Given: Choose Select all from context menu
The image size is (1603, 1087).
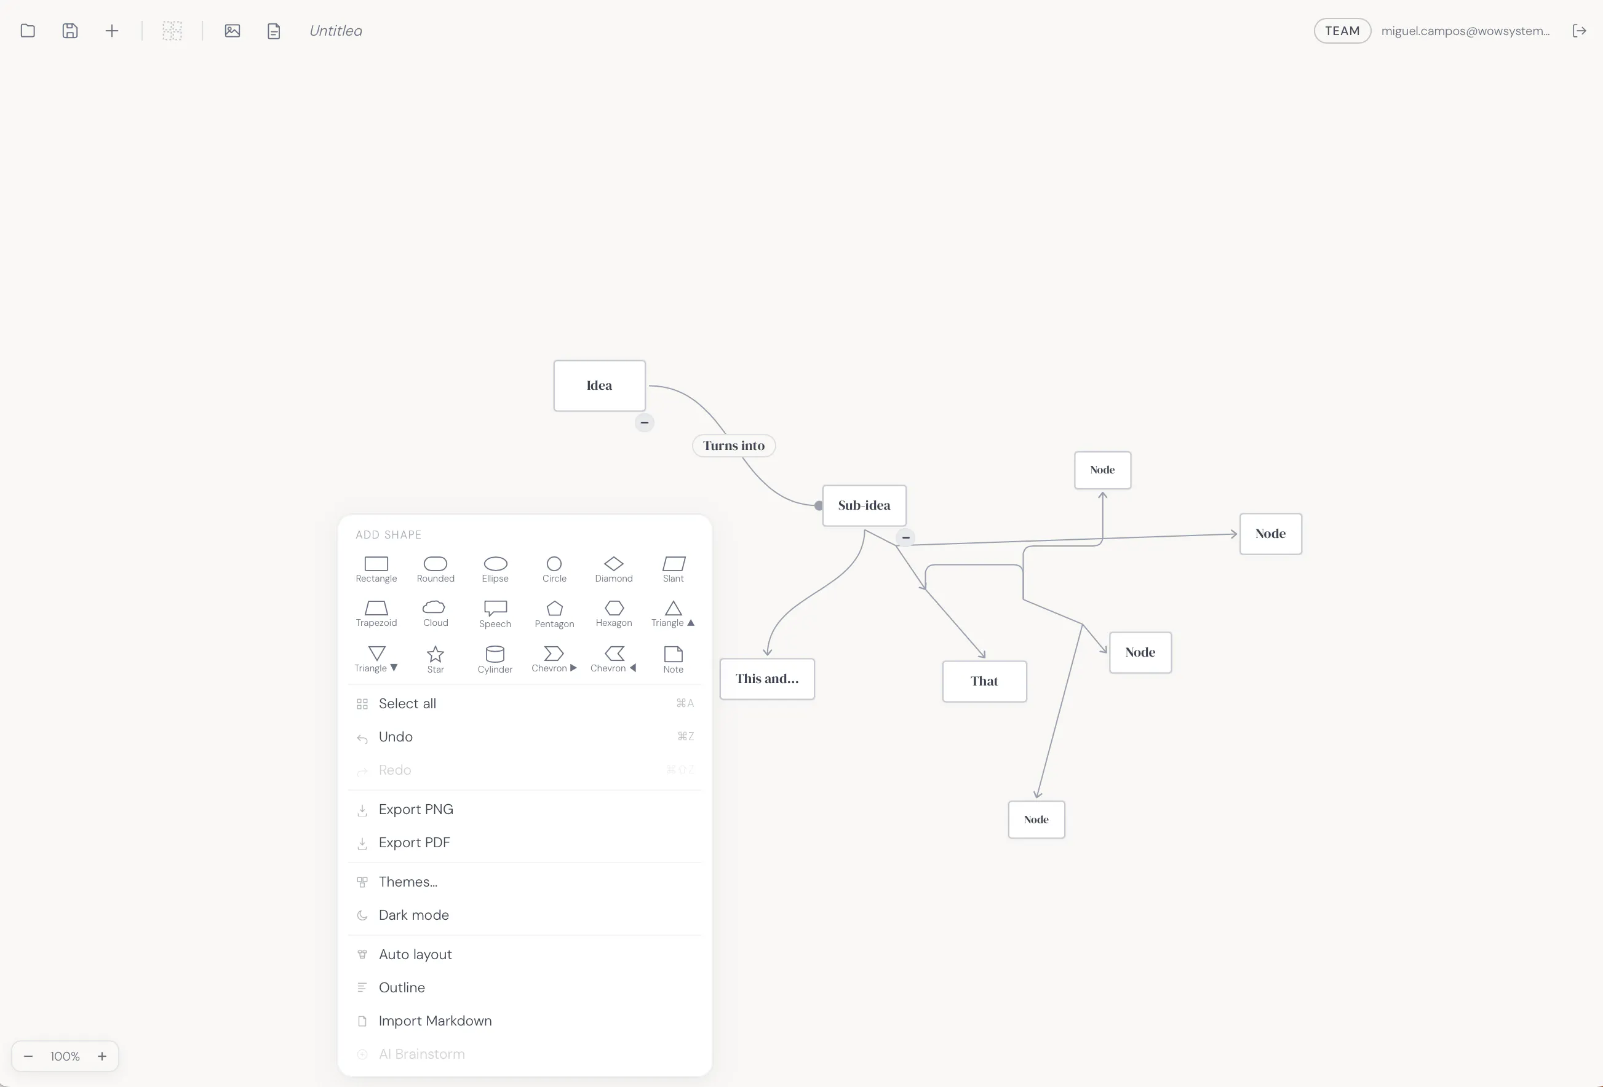Looking at the screenshot, I should [525, 703].
